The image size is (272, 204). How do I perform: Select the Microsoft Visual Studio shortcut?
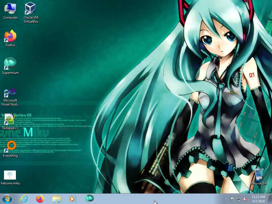click(x=10, y=97)
